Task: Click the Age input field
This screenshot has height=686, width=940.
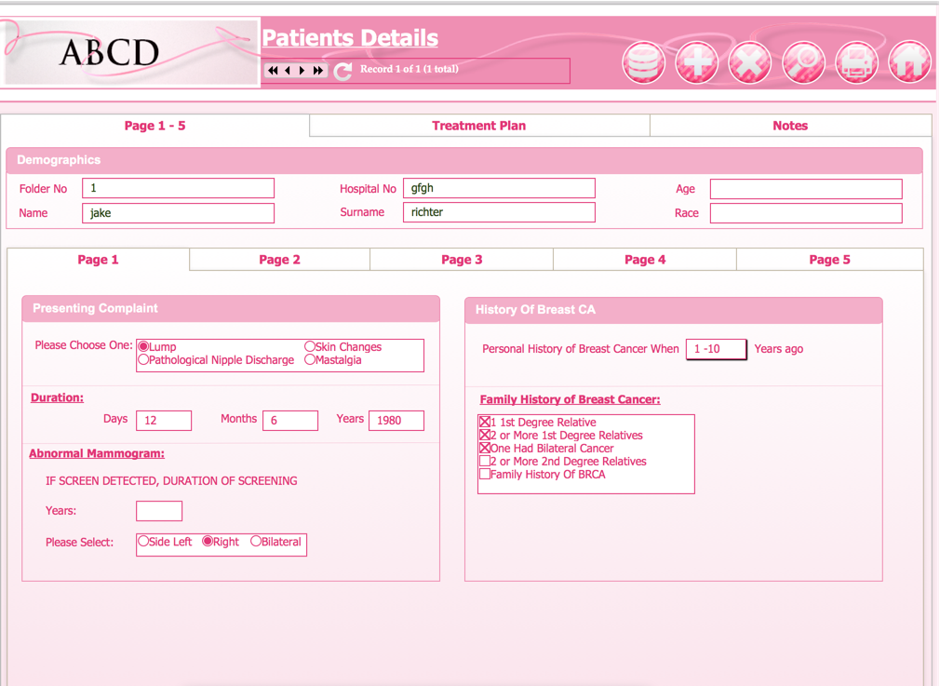Action: point(805,189)
